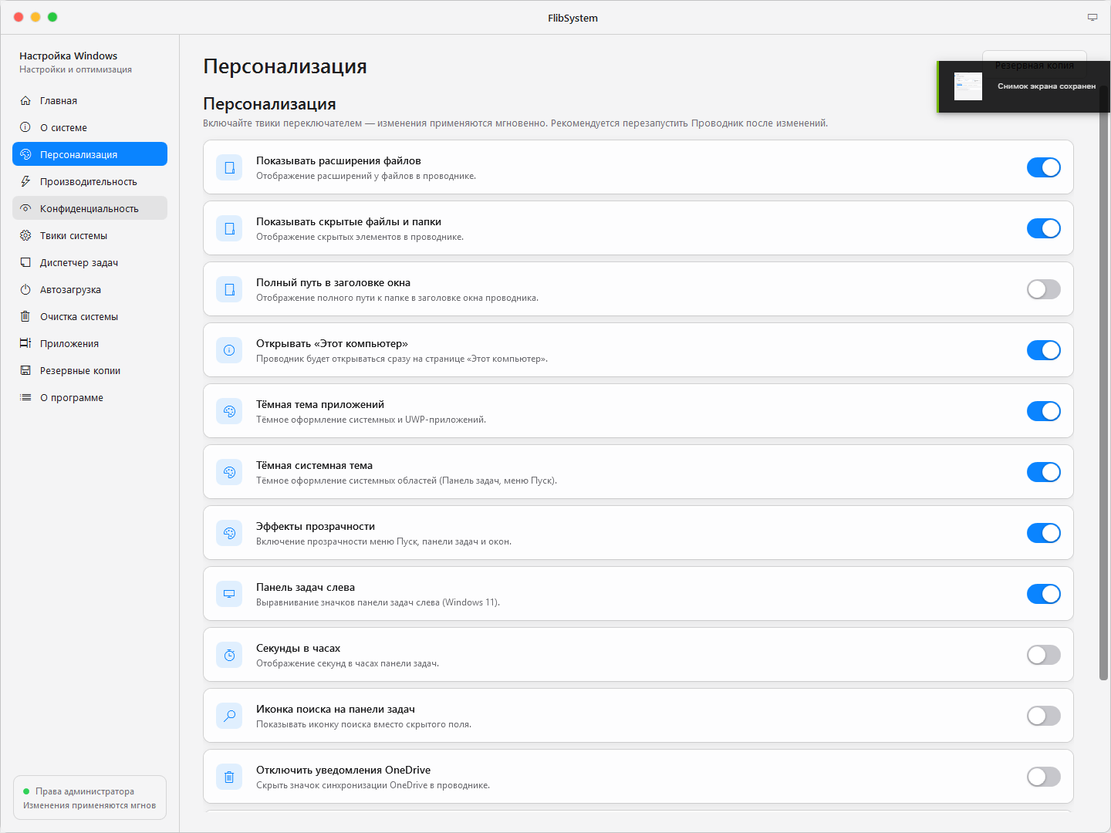Disable Показывать расширения файлов switch
1111x833 pixels.
point(1044,167)
